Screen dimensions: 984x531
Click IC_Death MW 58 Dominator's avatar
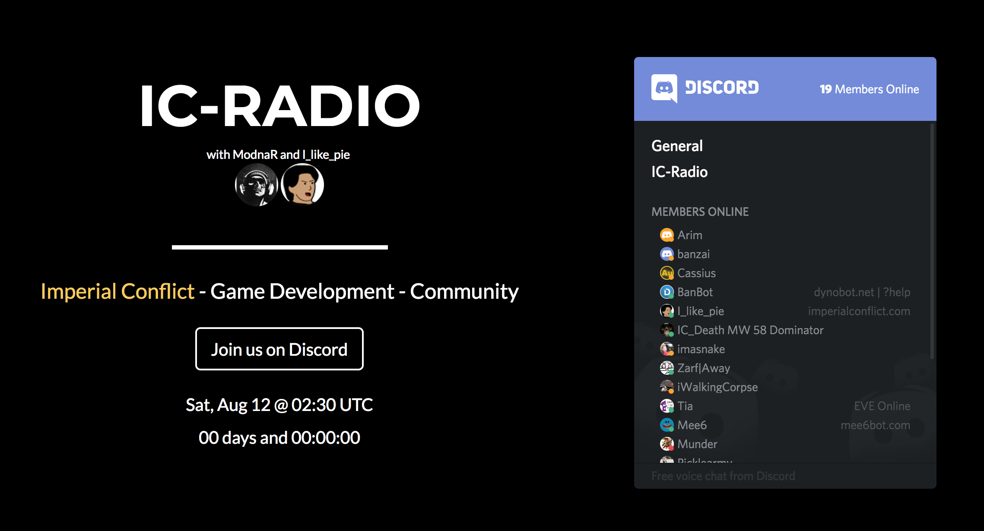[x=667, y=330]
